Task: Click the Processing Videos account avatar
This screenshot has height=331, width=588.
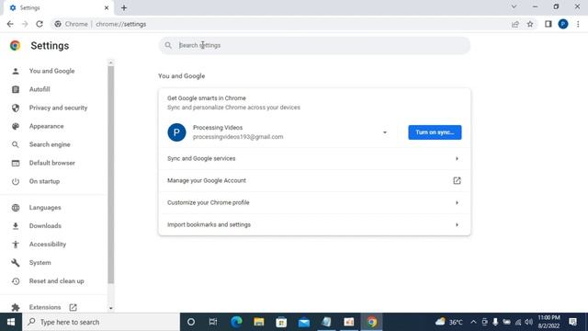Action: click(176, 132)
